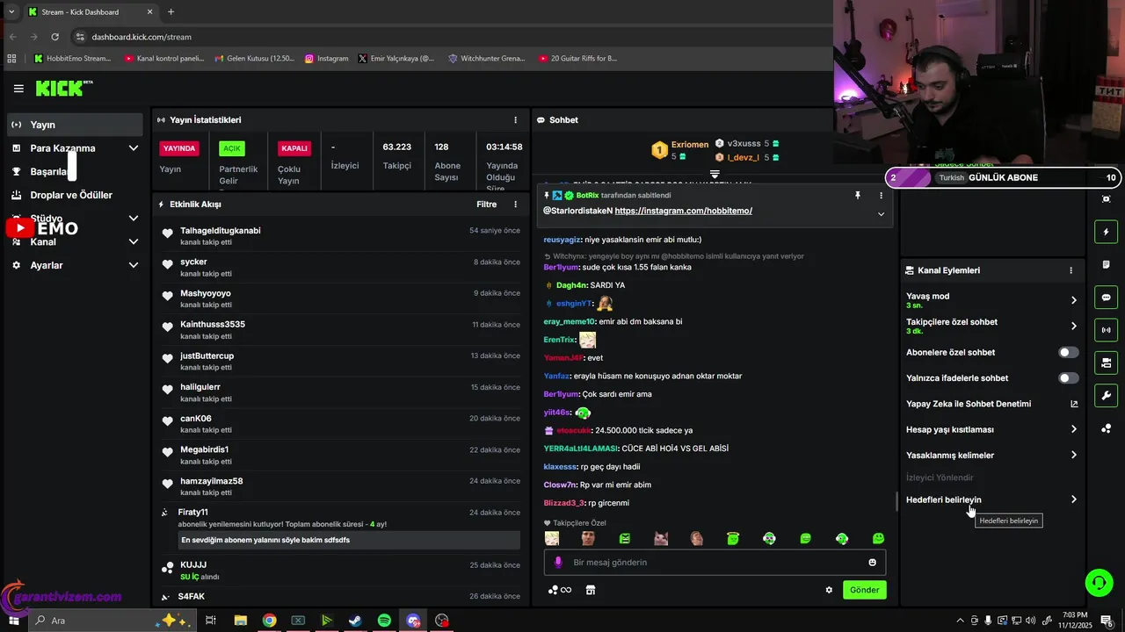Image resolution: width=1125 pixels, height=632 pixels.
Task: Reload the browser page
Action: (x=54, y=37)
